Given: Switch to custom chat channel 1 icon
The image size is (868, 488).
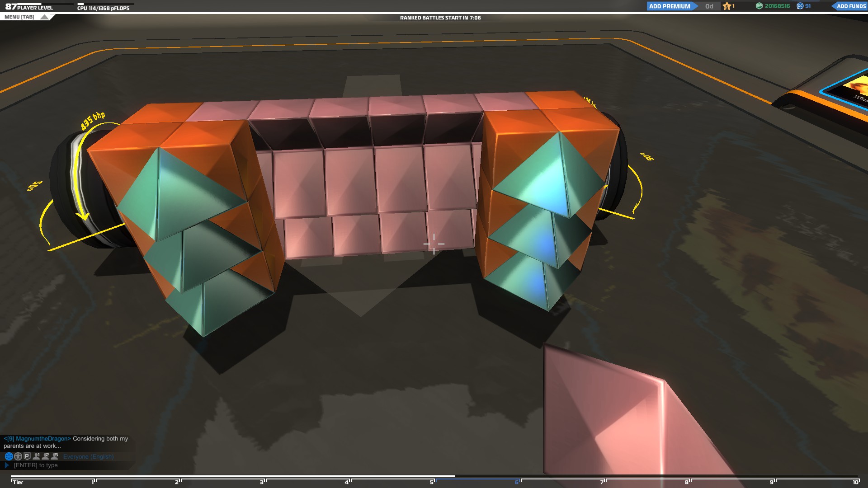Looking at the screenshot, I should tap(37, 456).
